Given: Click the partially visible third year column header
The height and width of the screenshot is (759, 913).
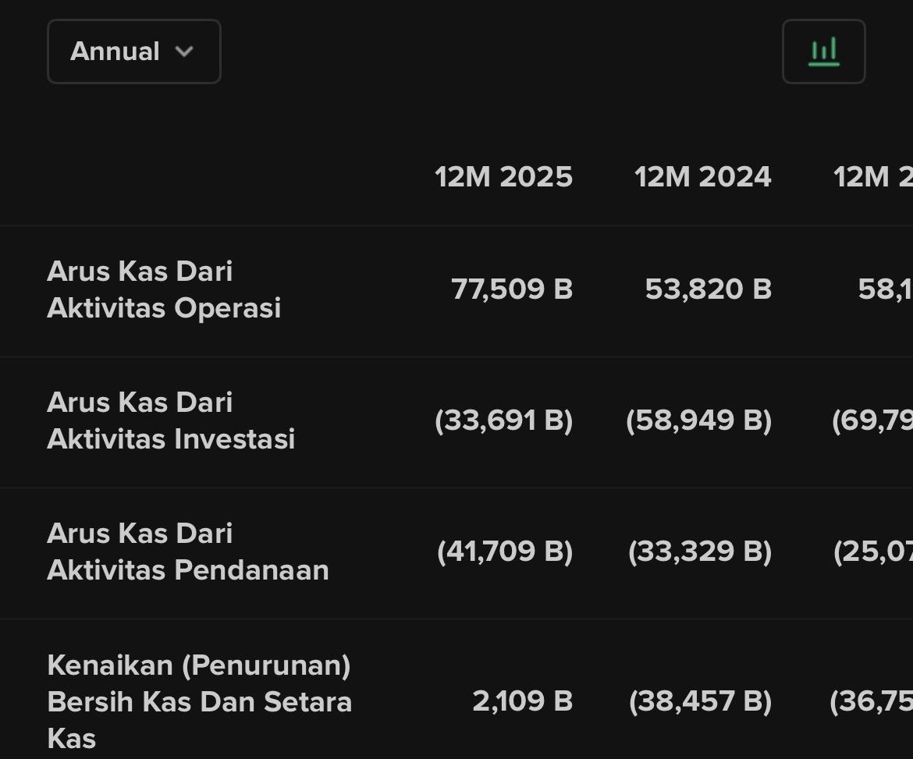Looking at the screenshot, I should point(872,177).
